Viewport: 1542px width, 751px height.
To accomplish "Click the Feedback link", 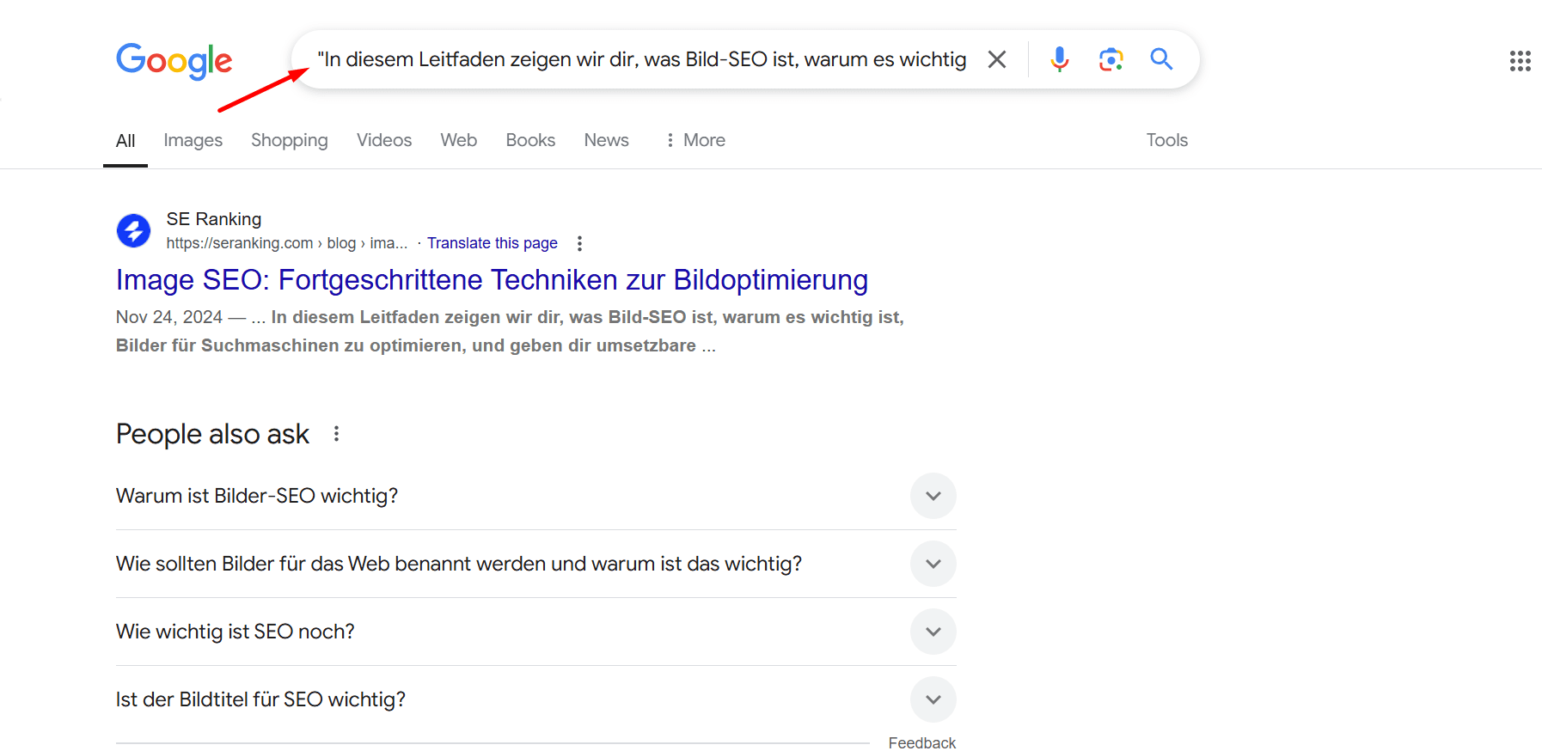I will [x=921, y=742].
